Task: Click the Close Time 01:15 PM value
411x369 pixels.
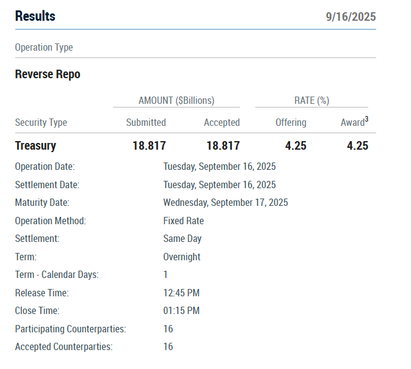Action: point(181,310)
